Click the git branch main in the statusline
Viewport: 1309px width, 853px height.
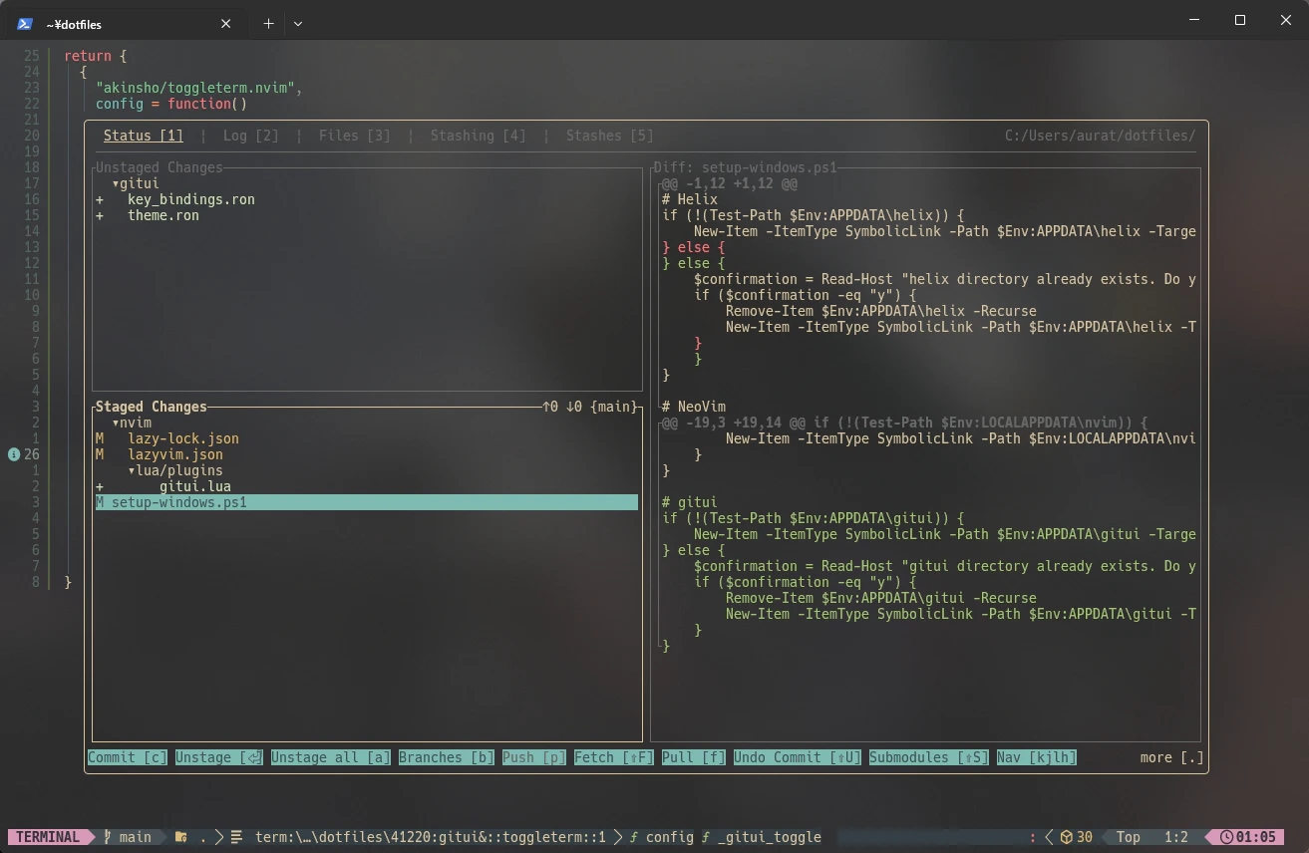tap(128, 837)
